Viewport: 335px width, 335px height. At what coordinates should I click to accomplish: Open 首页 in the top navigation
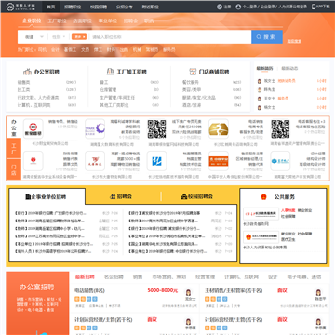pyautogui.click(x=51, y=7)
